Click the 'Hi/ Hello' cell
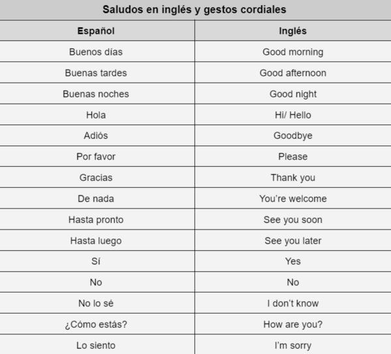The width and height of the screenshot is (391, 354). coord(293,115)
